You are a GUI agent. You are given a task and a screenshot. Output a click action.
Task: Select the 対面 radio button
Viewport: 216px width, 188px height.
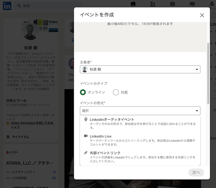pyautogui.click(x=116, y=92)
